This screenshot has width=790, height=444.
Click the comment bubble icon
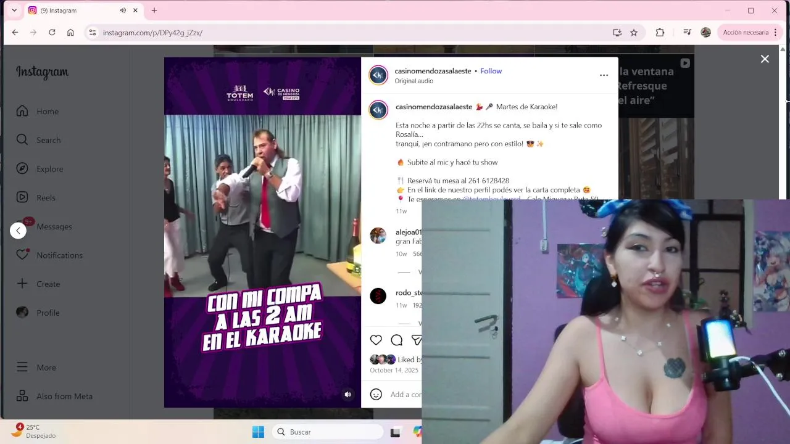pyautogui.click(x=397, y=340)
